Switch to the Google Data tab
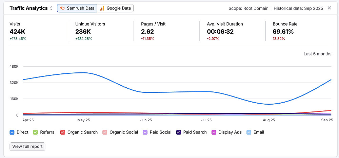 click(x=116, y=8)
